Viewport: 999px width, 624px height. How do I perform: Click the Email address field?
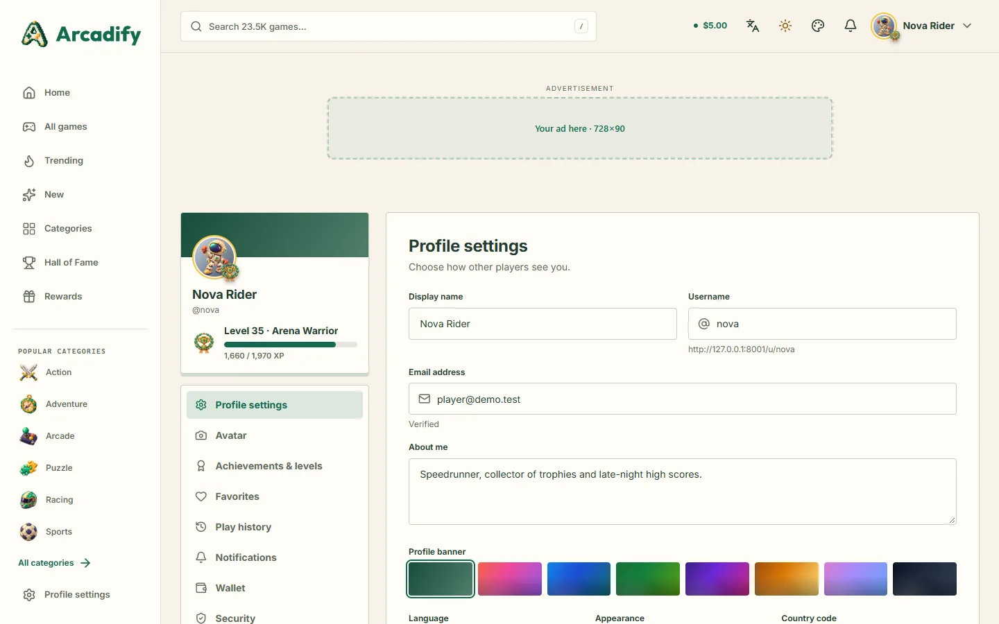coord(683,399)
